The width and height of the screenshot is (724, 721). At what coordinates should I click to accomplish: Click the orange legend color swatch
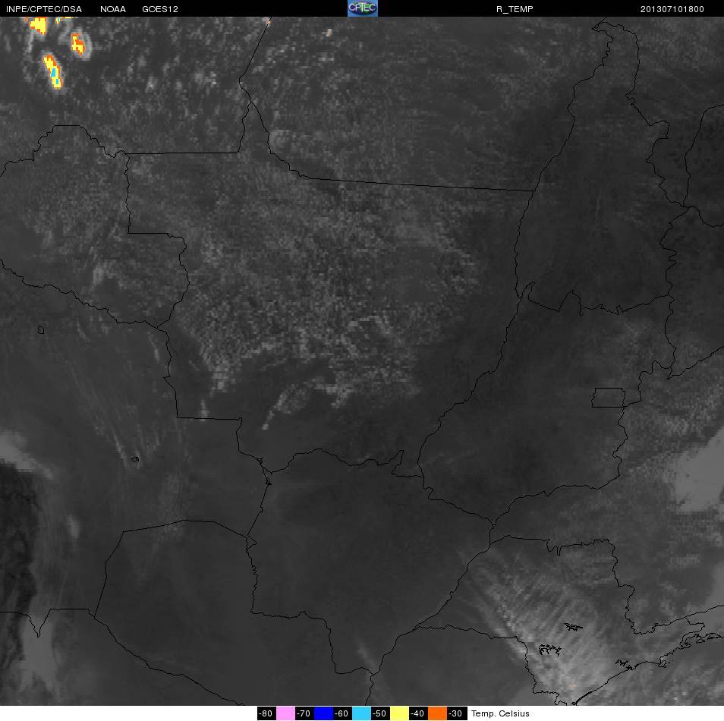point(437,713)
